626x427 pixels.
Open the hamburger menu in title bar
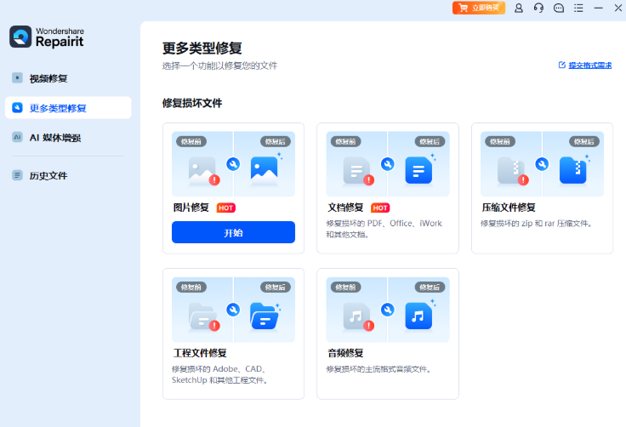579,8
